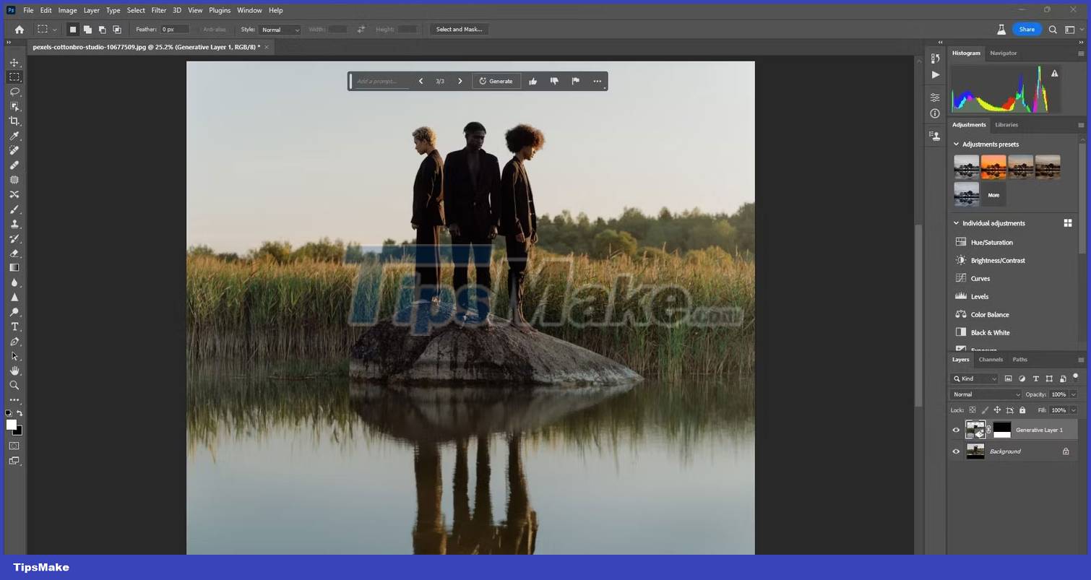Select the Move tool

14,62
